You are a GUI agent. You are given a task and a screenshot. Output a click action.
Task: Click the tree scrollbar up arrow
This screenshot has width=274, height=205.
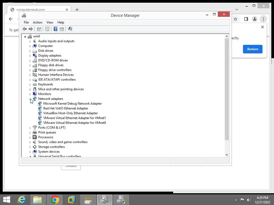coord(227,36)
